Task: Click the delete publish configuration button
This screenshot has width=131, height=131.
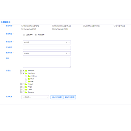Action: click(x=70, y=97)
